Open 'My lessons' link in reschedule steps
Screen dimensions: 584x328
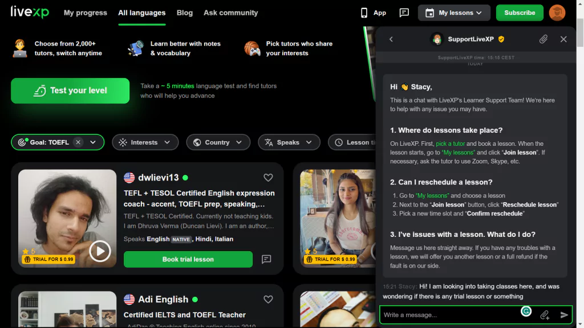[432, 196]
